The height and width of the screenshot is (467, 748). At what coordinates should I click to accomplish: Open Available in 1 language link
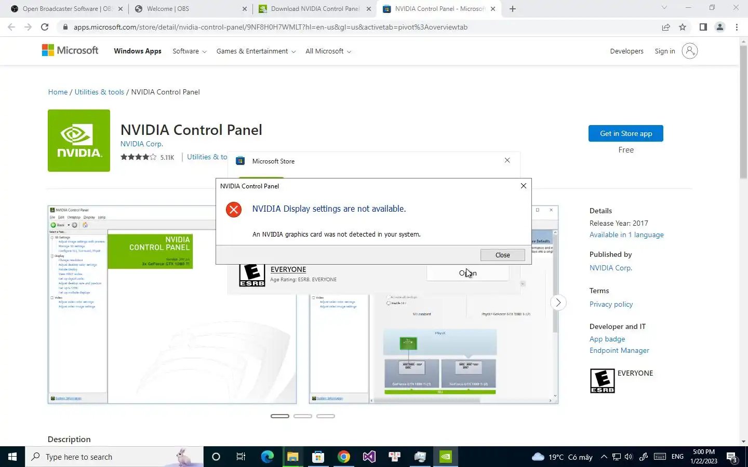(x=626, y=235)
